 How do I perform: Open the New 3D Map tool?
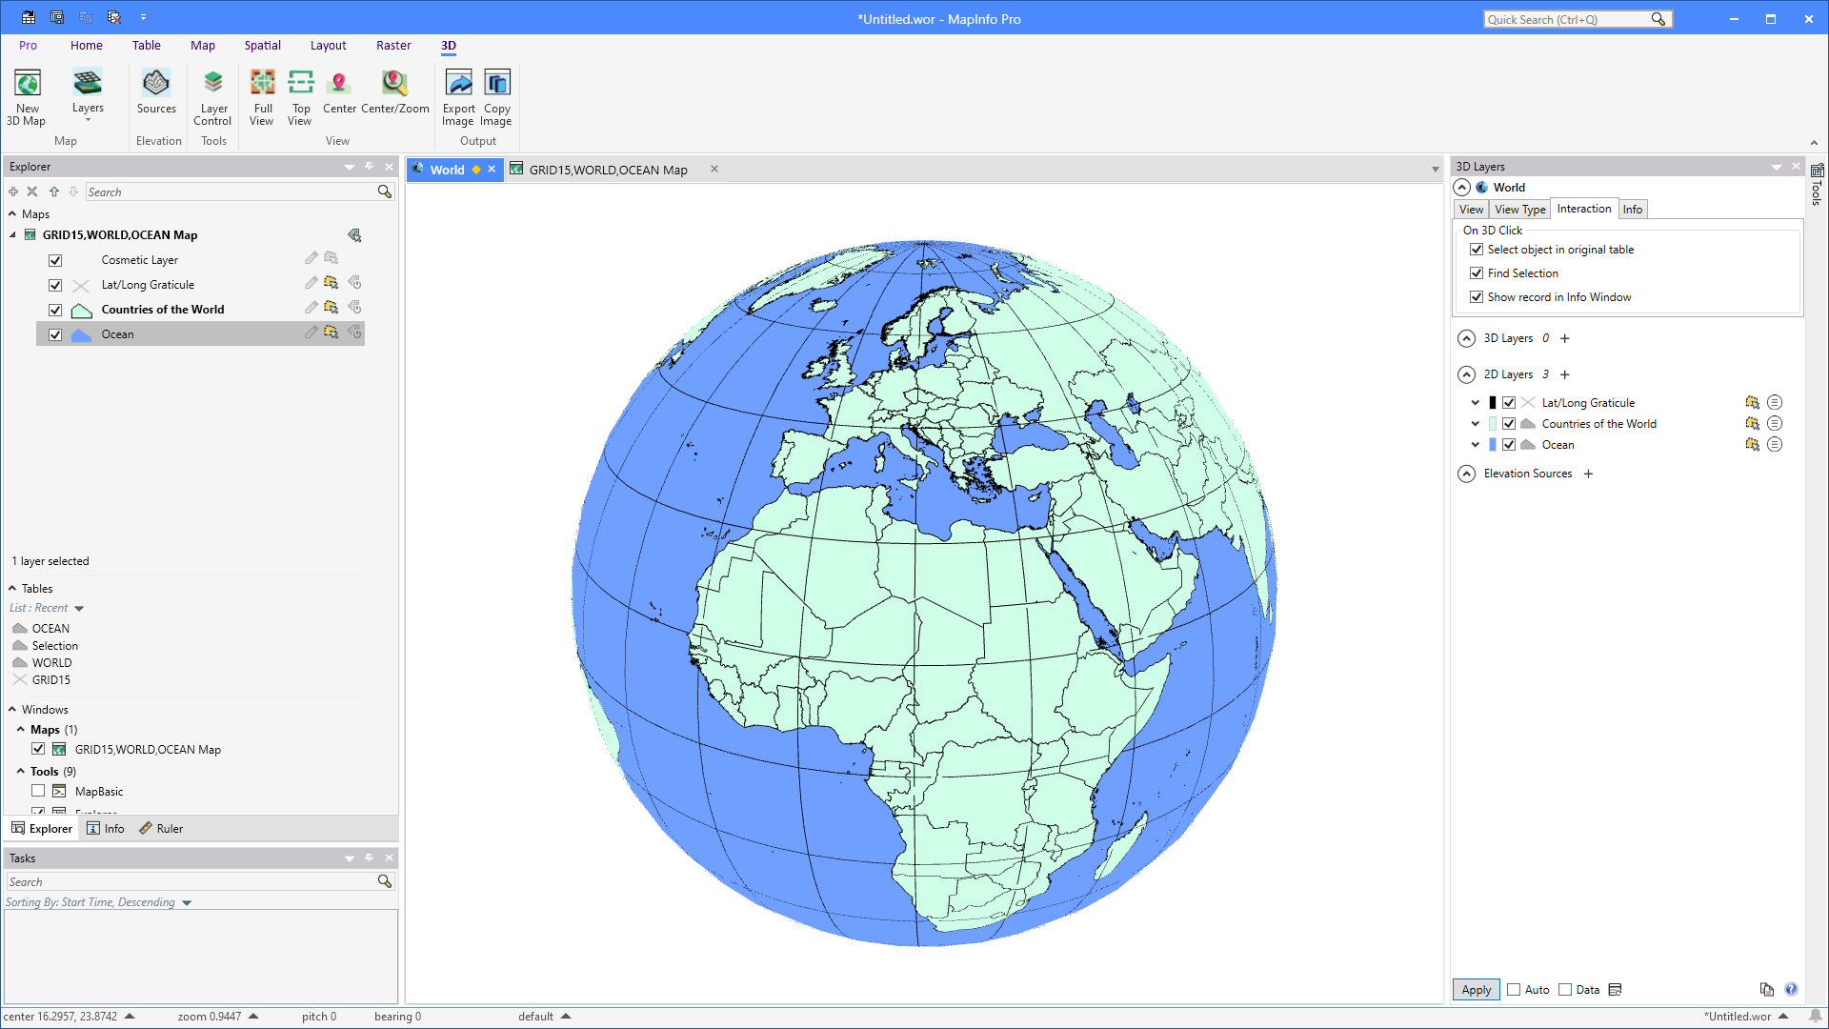click(x=27, y=95)
